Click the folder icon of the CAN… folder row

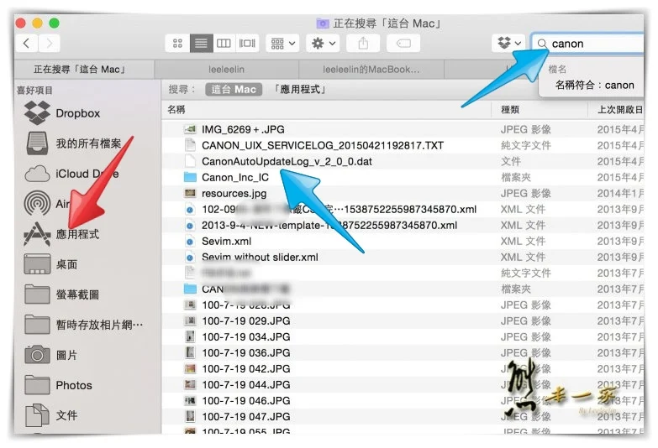pos(190,289)
